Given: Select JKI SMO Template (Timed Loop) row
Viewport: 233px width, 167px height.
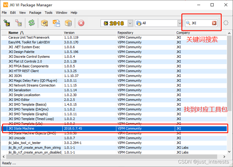Looking at the screenshot, I should pos(114,119).
